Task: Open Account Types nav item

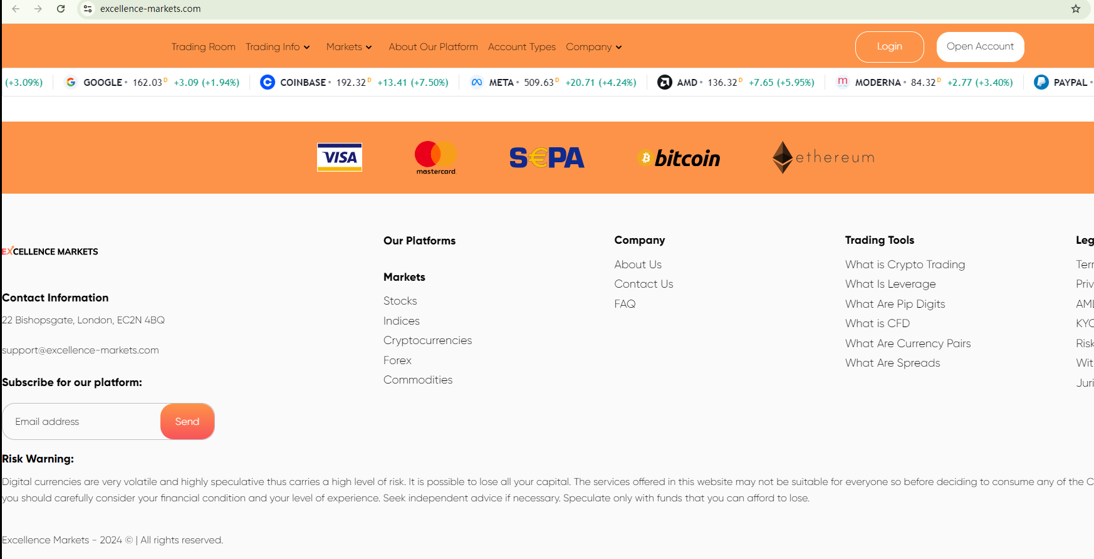Action: pos(522,47)
